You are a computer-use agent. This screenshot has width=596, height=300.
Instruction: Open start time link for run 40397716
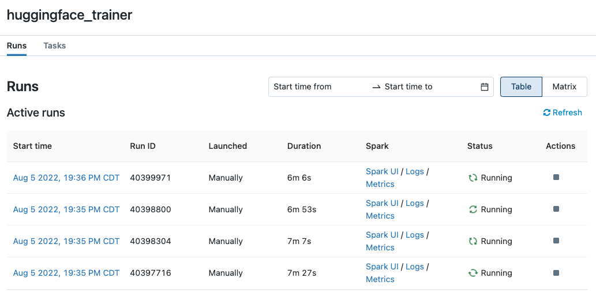[x=66, y=273]
